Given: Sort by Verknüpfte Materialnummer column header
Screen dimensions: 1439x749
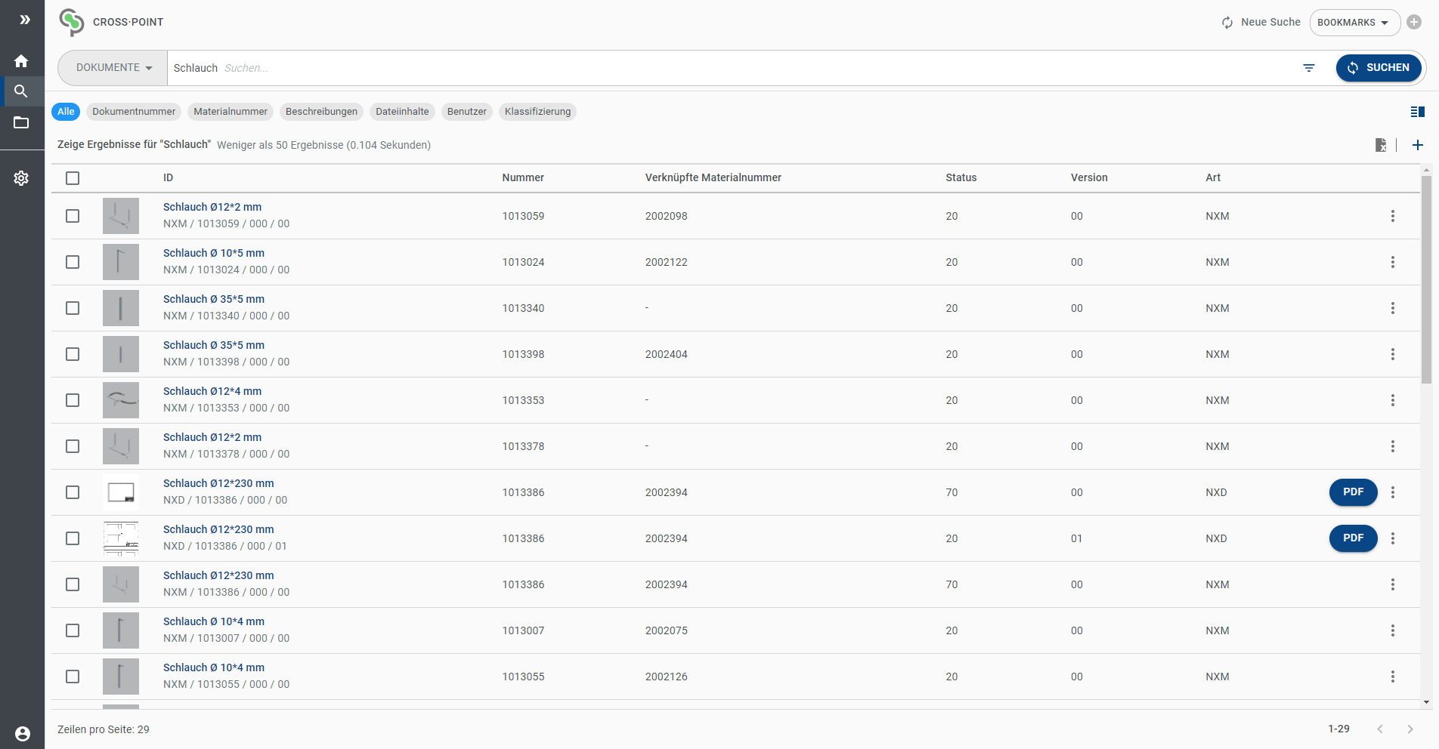Looking at the screenshot, I should coord(713,178).
